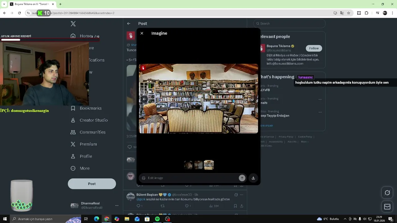
Task: Bookmark this page with the star icon
Action: tap(349, 13)
